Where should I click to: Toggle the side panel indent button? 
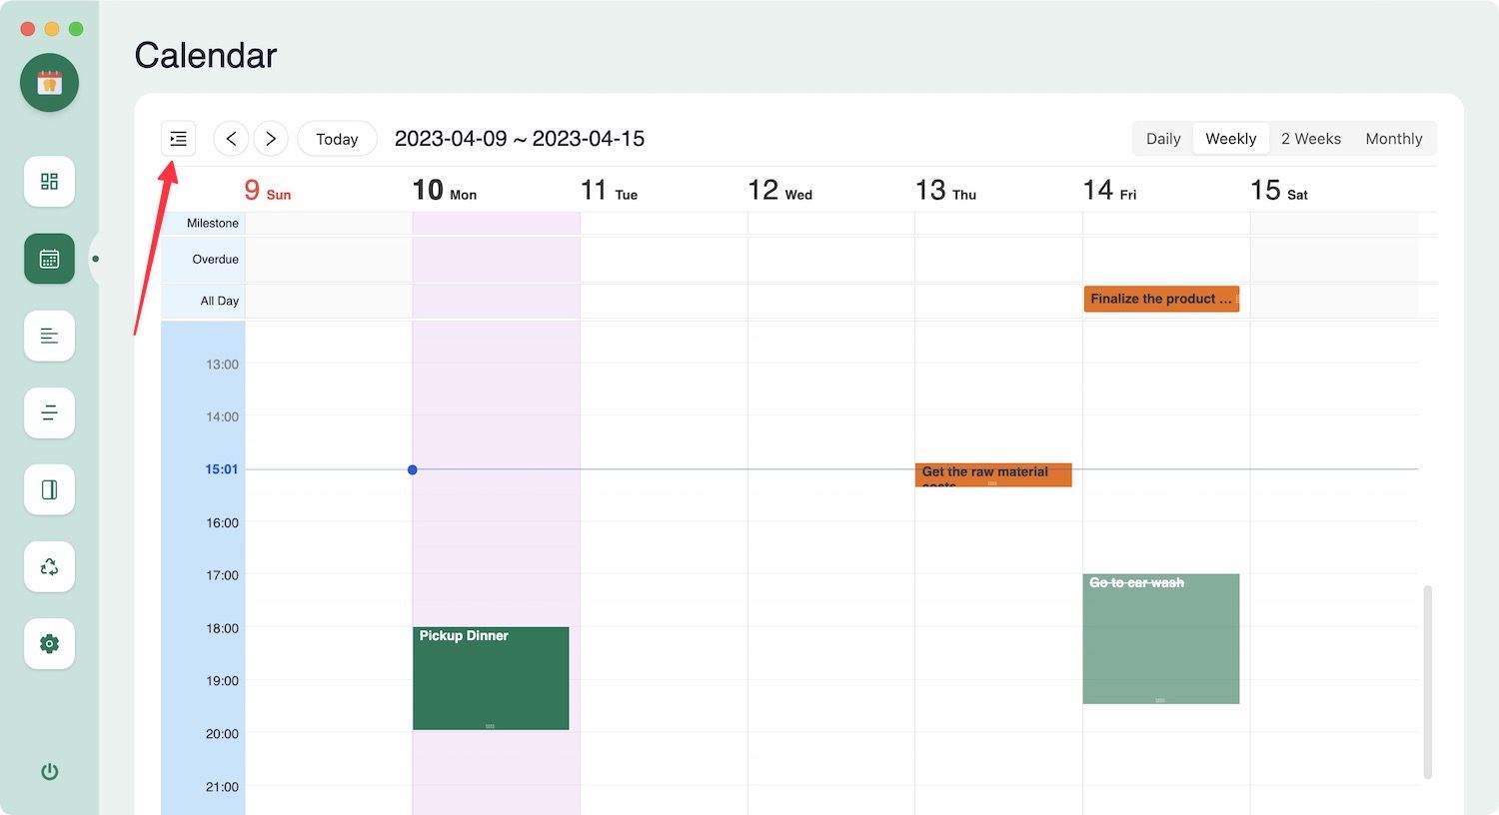pyautogui.click(x=179, y=139)
